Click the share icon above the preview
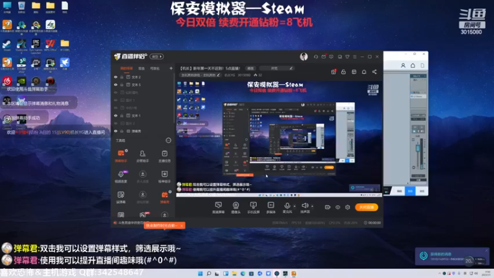 [374, 72]
